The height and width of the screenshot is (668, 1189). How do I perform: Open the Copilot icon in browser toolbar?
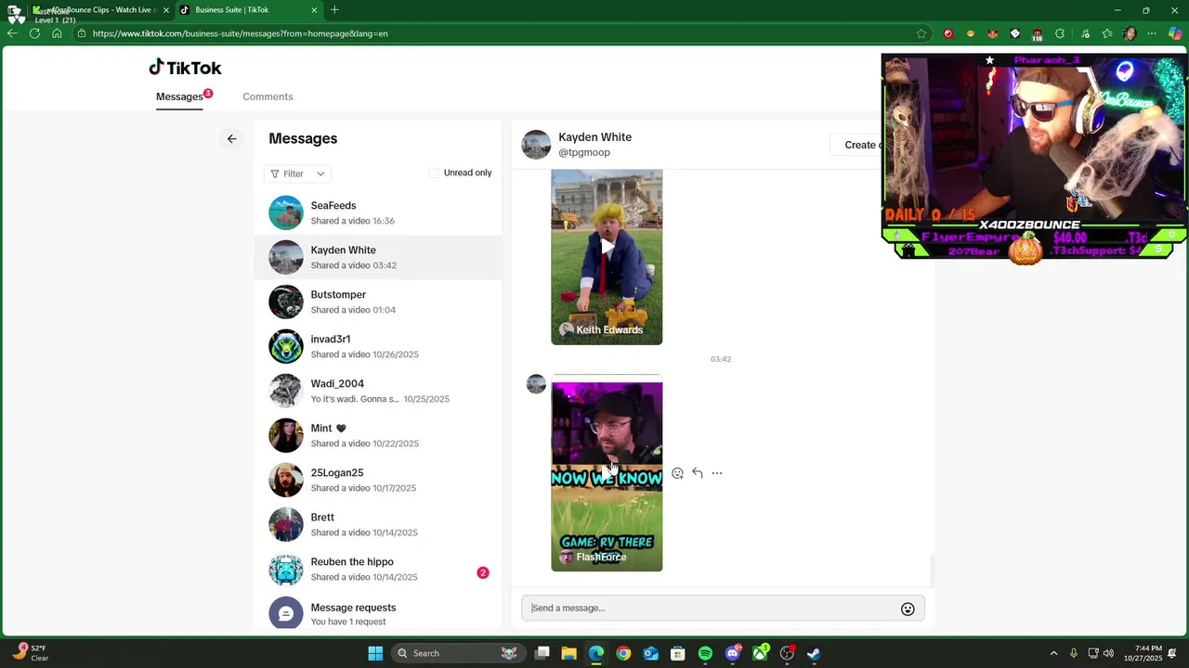(x=1175, y=33)
